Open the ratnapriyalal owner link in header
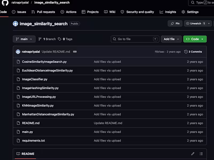The image size is (214, 160). tap(20, 3)
